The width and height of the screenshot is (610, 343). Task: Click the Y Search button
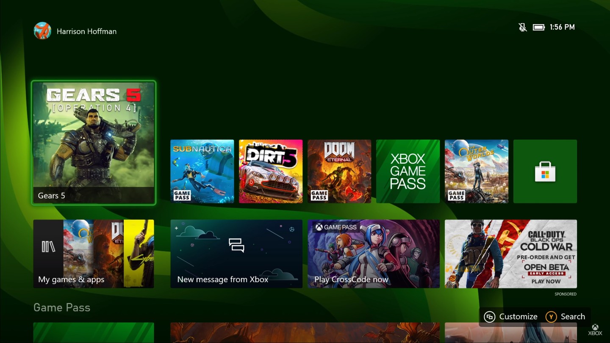point(565,317)
